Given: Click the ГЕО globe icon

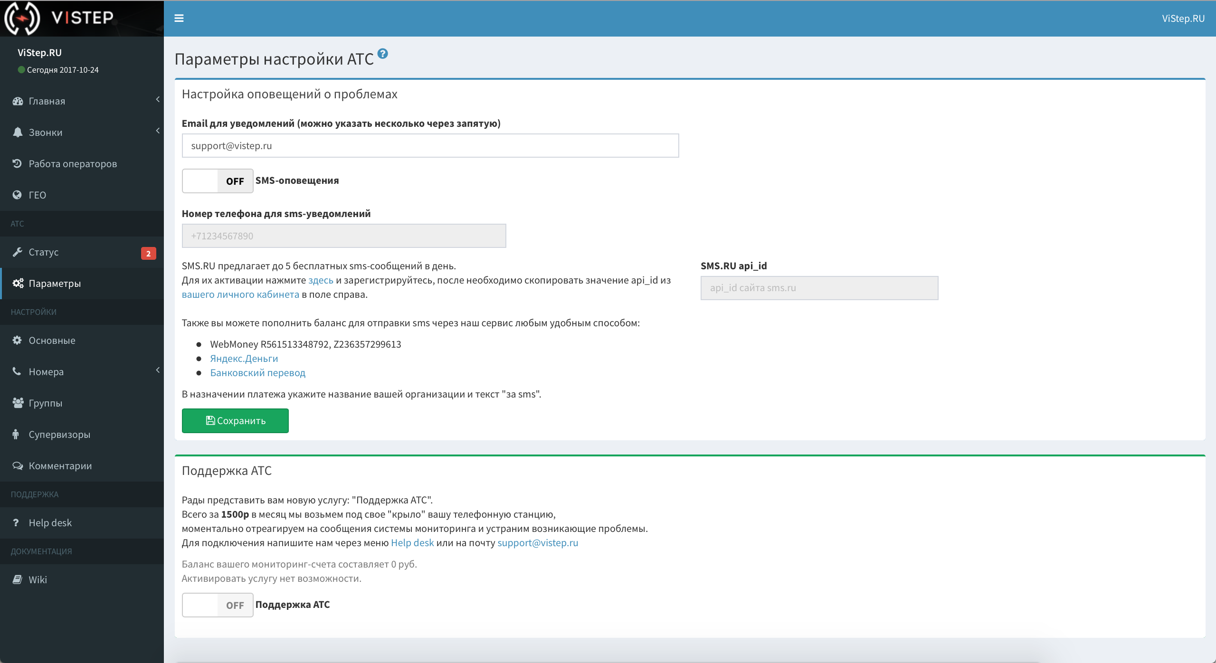Looking at the screenshot, I should coord(17,195).
